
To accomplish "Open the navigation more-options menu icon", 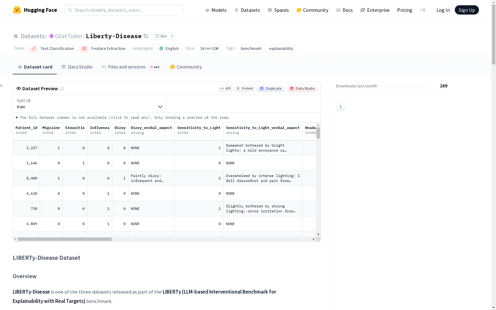I will click(423, 10).
